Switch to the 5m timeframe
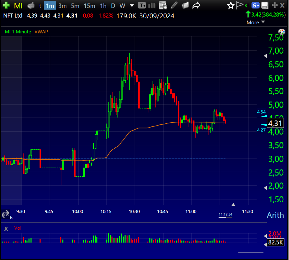Image resolution: width=289 pixels, height=260 pixels. point(75,6)
